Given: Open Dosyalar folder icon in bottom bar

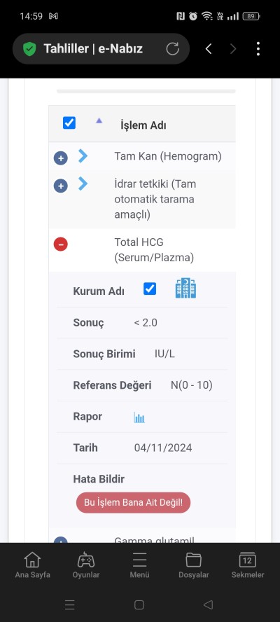Looking at the screenshot, I should (193, 560).
